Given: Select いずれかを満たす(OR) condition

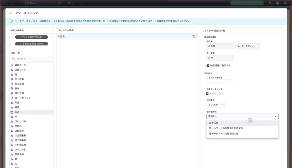Looking at the screenshot, I should click(31, 44).
